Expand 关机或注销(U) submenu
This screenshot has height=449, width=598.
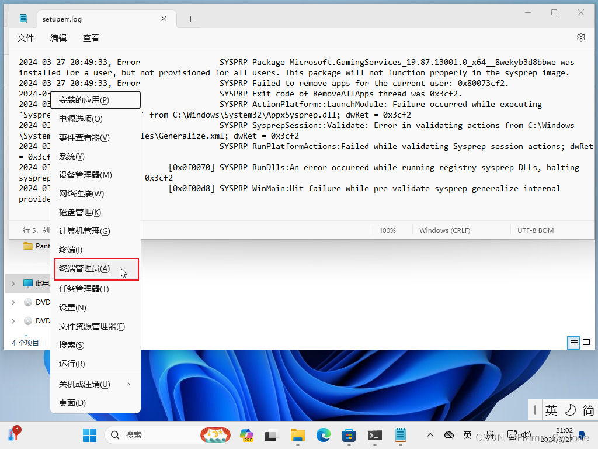pos(95,384)
